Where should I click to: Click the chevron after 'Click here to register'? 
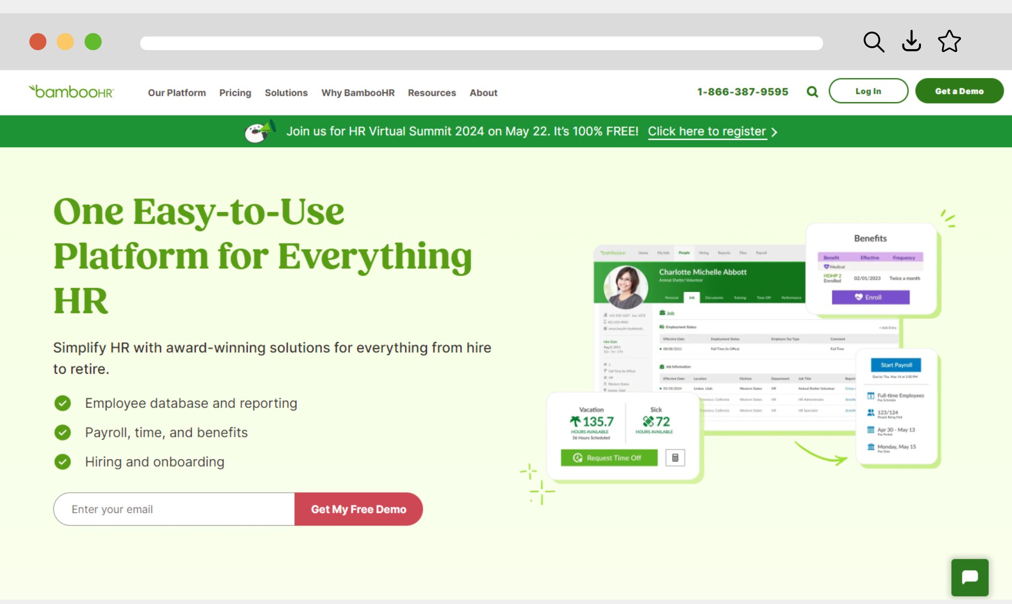774,132
